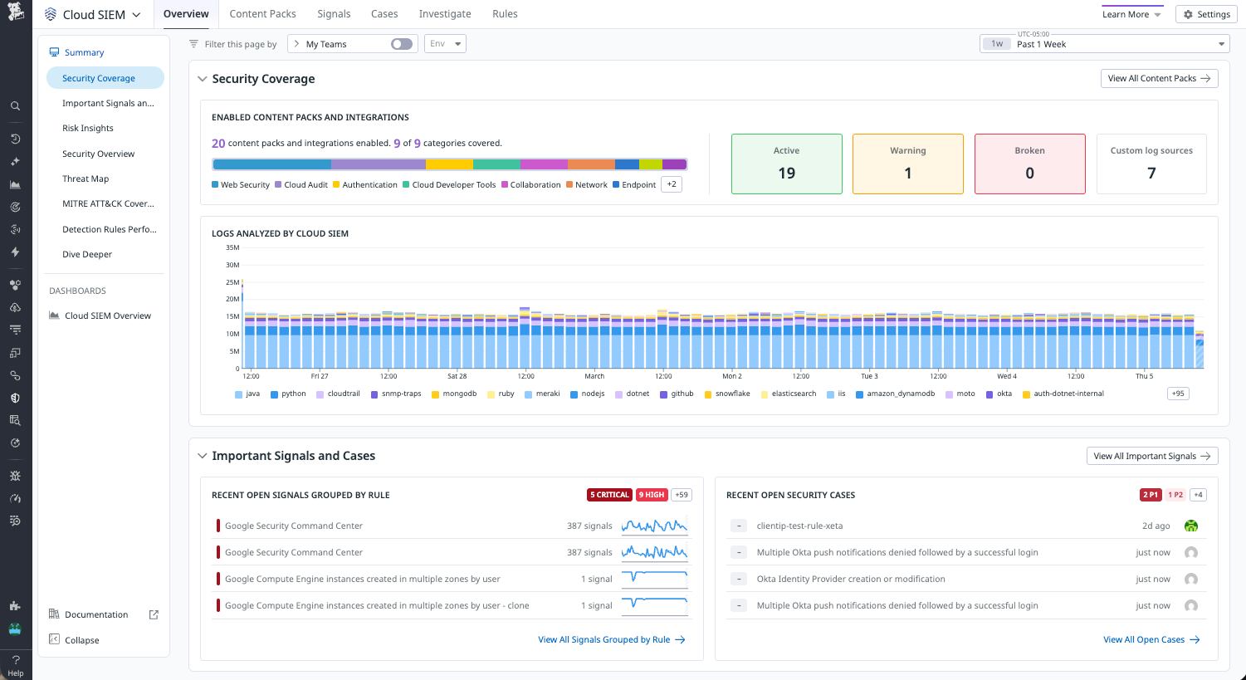Open the puzzle piece integrations icon
Viewport: 1246px width, 680px height.
(15, 606)
